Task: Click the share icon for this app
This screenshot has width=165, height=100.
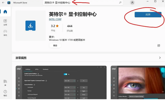Action: 159,46
